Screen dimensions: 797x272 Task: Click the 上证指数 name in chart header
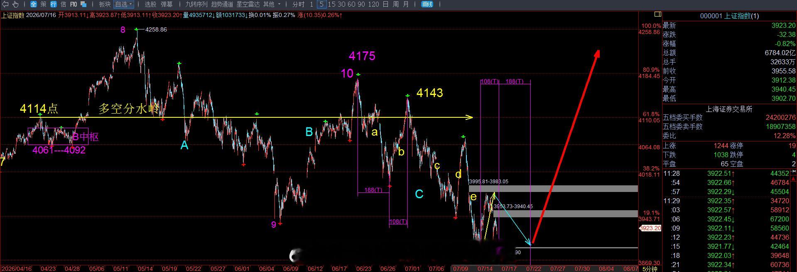(x=12, y=15)
